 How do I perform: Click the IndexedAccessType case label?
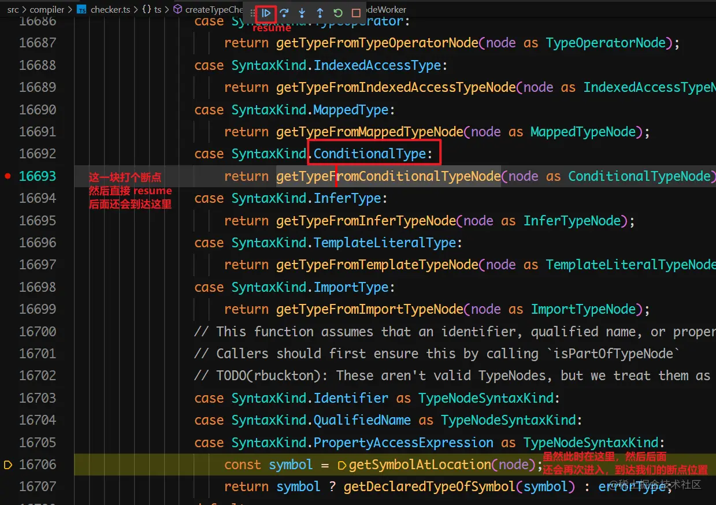377,65
